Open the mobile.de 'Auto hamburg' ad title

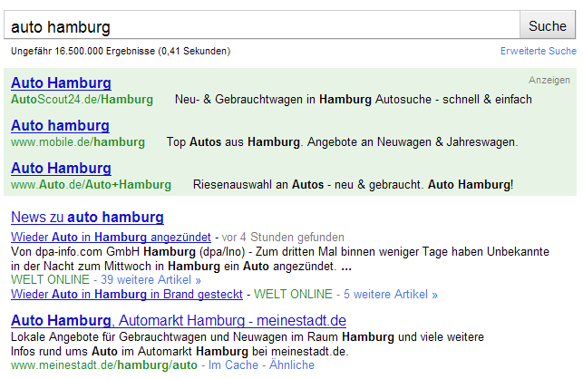(x=60, y=126)
